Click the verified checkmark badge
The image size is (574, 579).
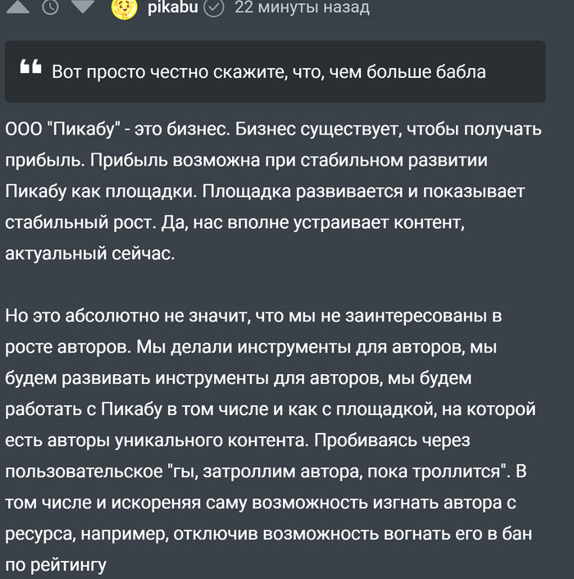tap(213, 7)
